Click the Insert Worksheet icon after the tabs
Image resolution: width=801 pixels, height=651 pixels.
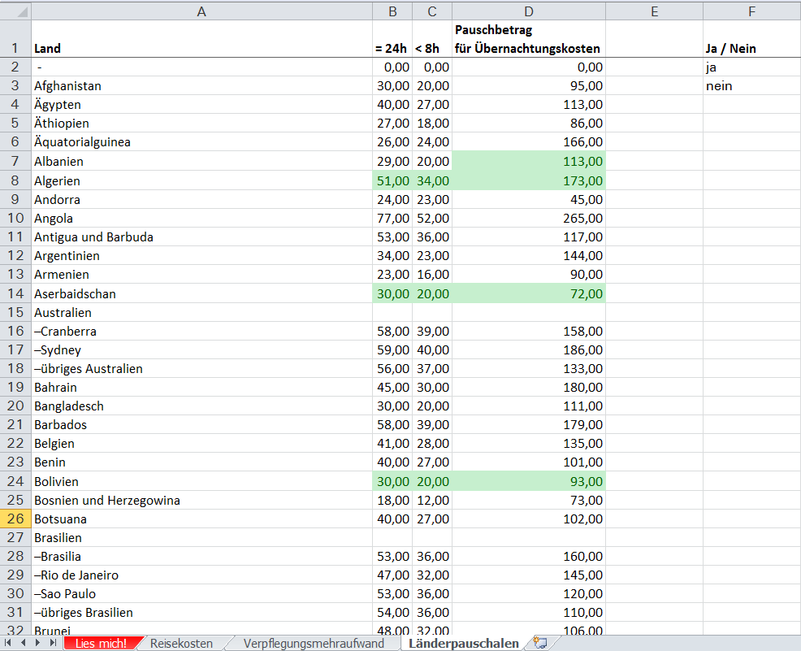click(x=539, y=643)
